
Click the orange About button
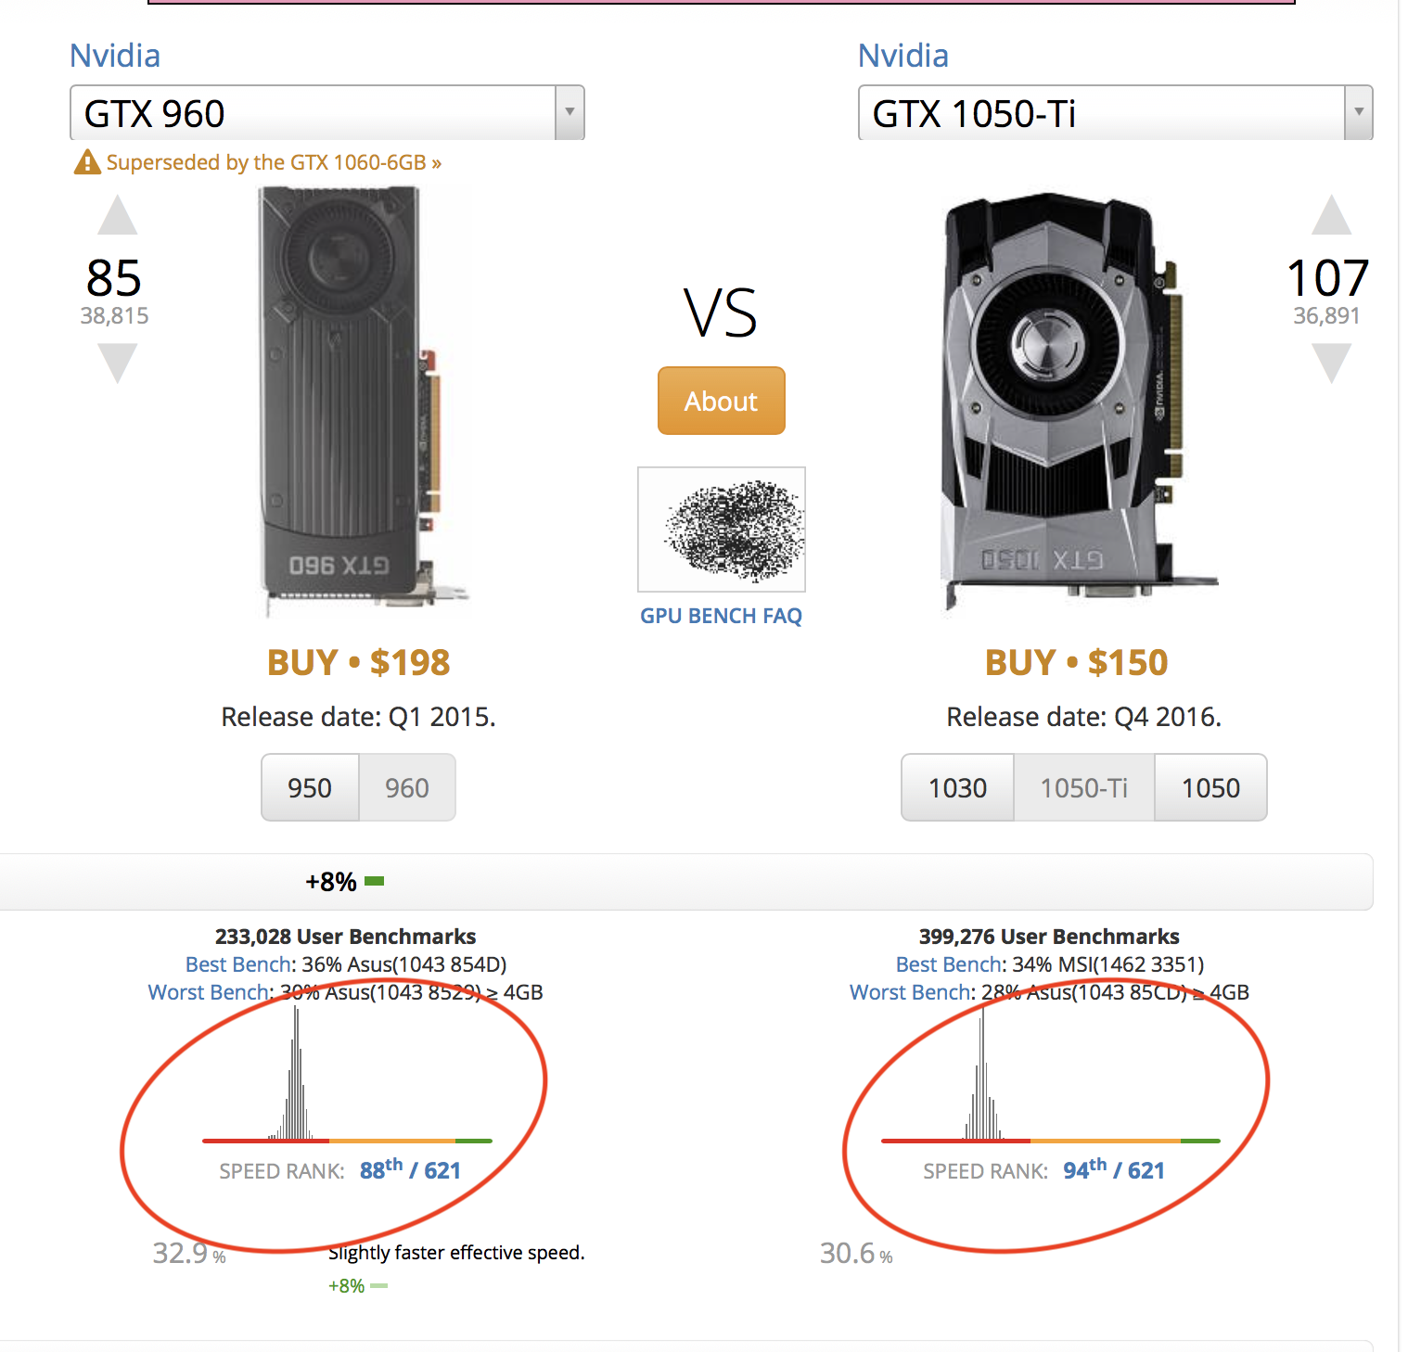(721, 401)
